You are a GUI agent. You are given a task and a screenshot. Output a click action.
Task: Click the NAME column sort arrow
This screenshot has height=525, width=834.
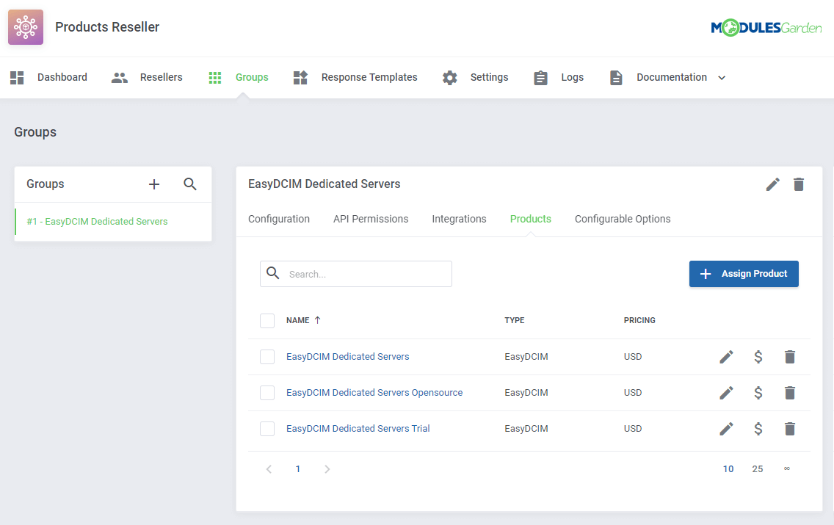coord(318,320)
